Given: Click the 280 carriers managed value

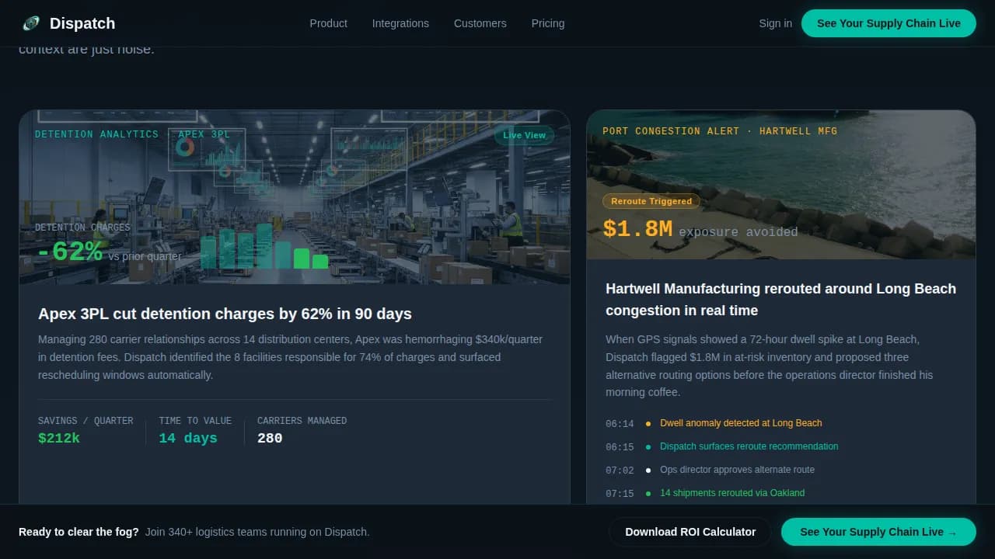Looking at the screenshot, I should pos(270,438).
